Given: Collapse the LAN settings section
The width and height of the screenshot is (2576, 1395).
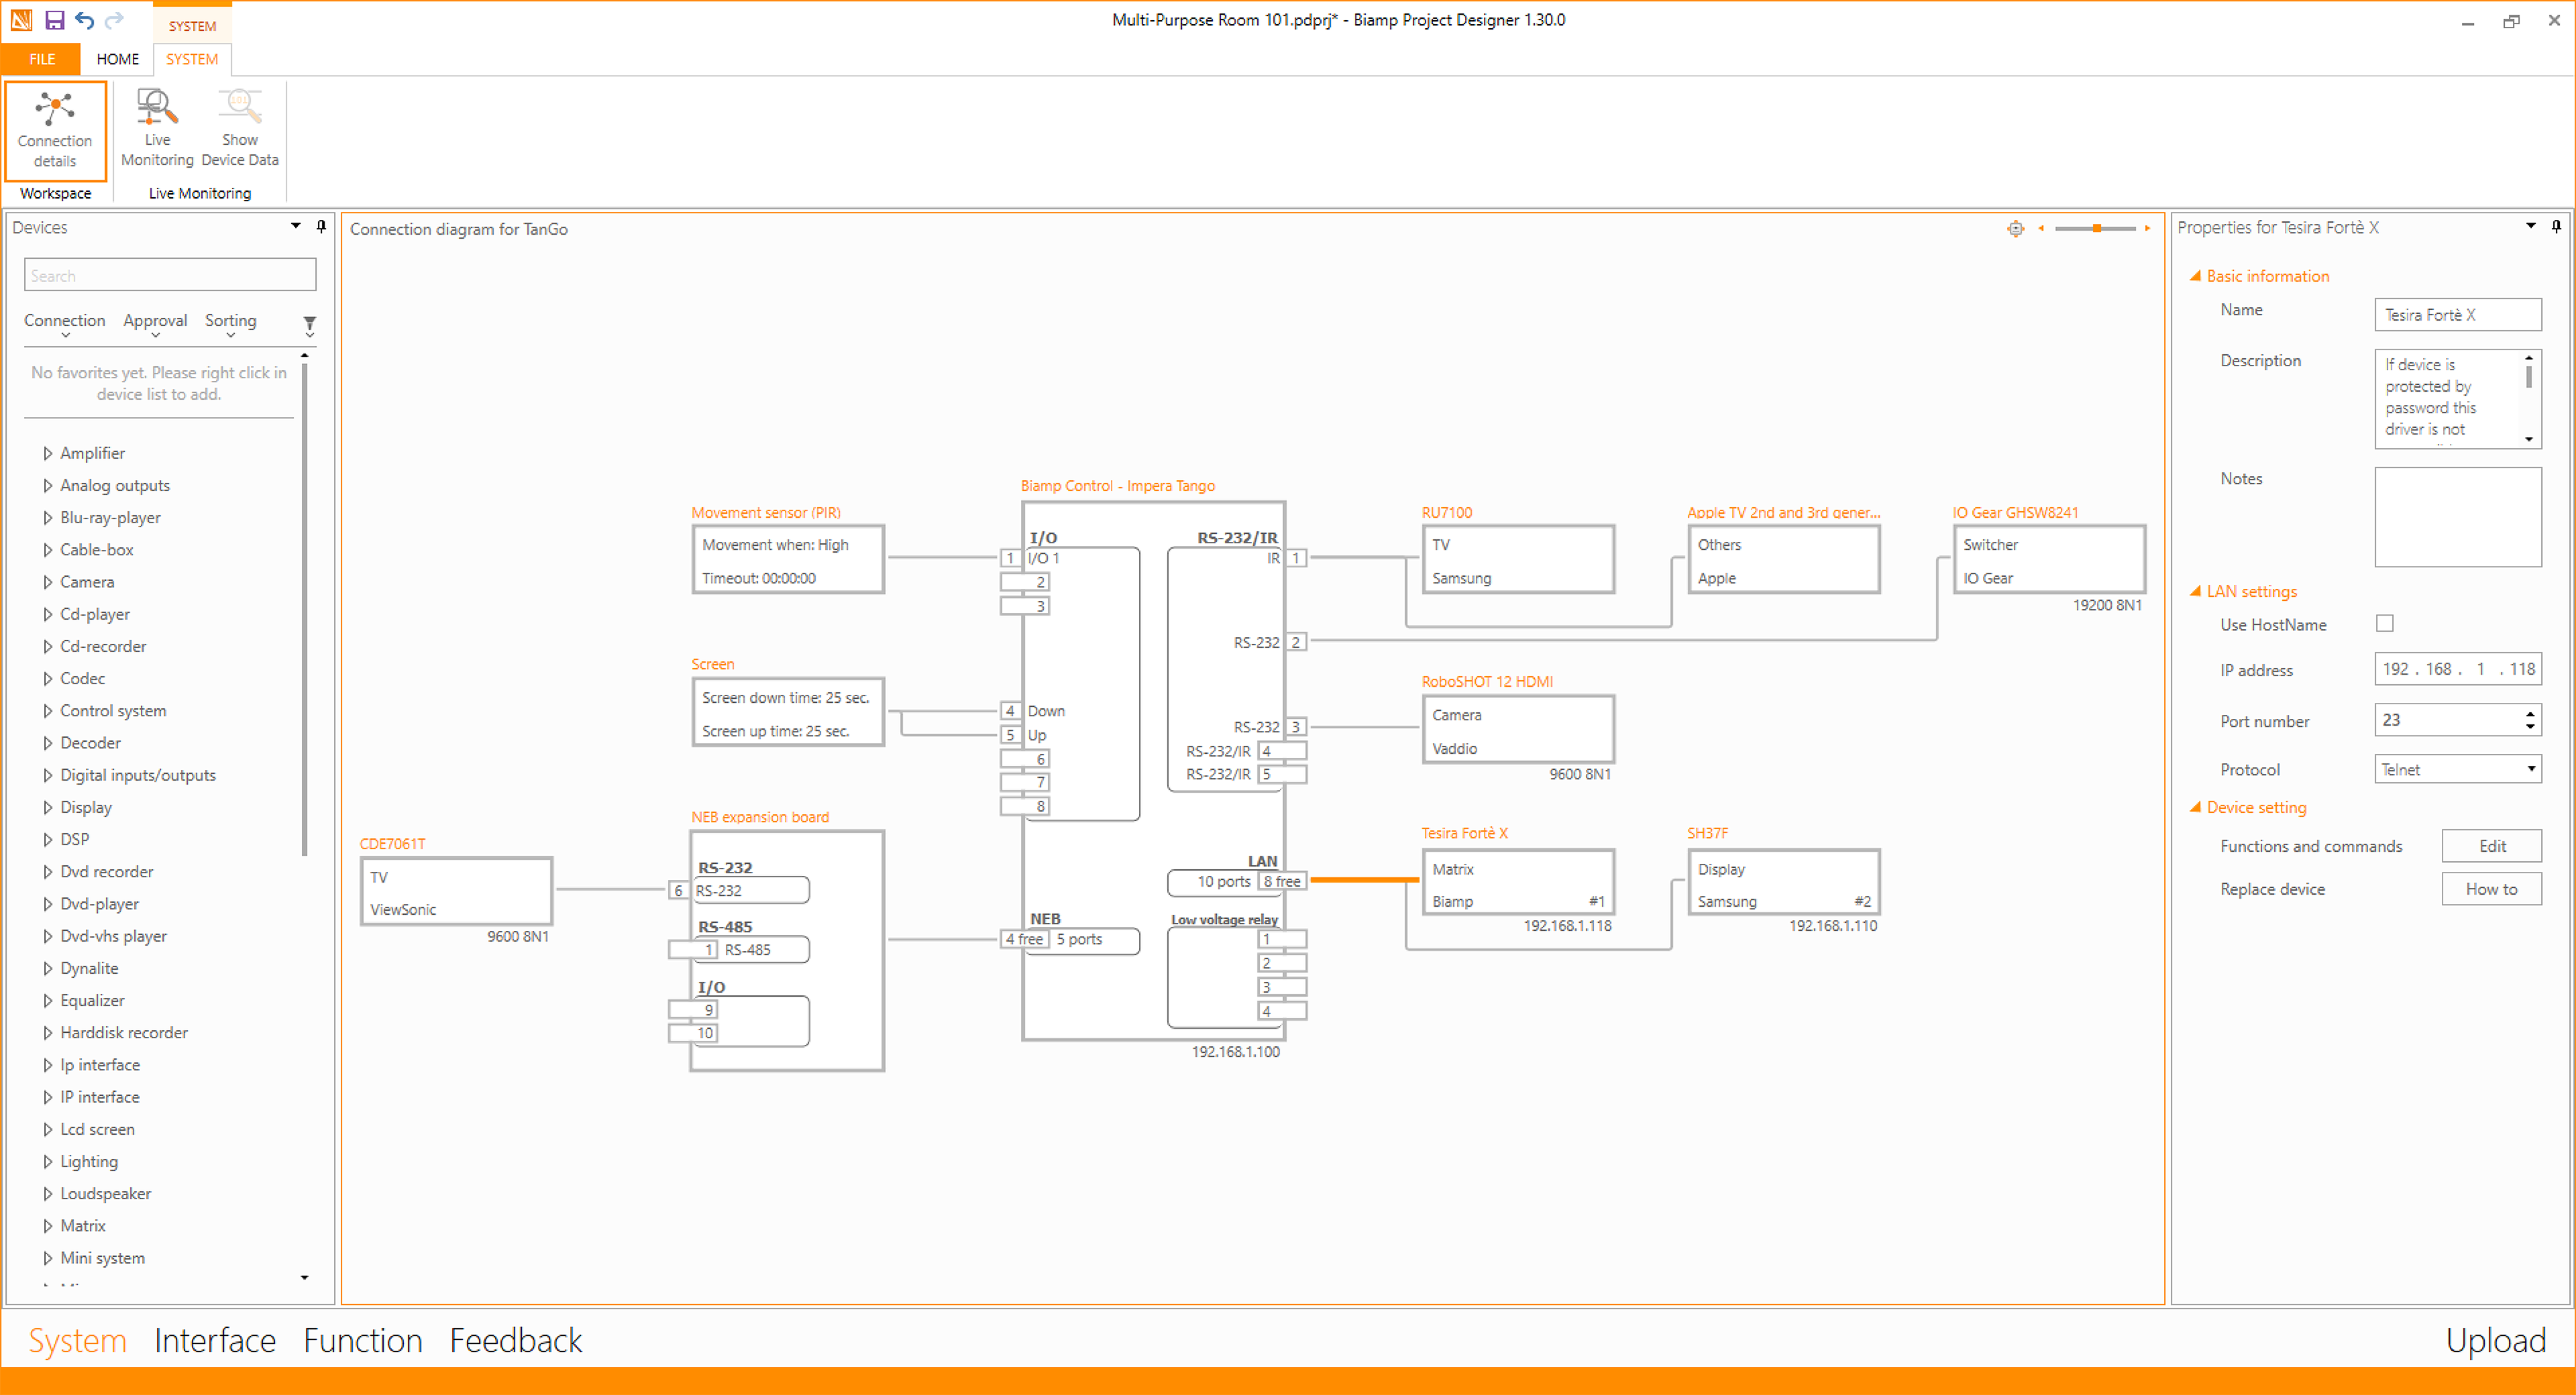Looking at the screenshot, I should coord(2195,591).
